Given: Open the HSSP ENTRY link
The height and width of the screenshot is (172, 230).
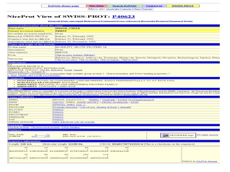Looking at the screenshot, I should [88, 102].
